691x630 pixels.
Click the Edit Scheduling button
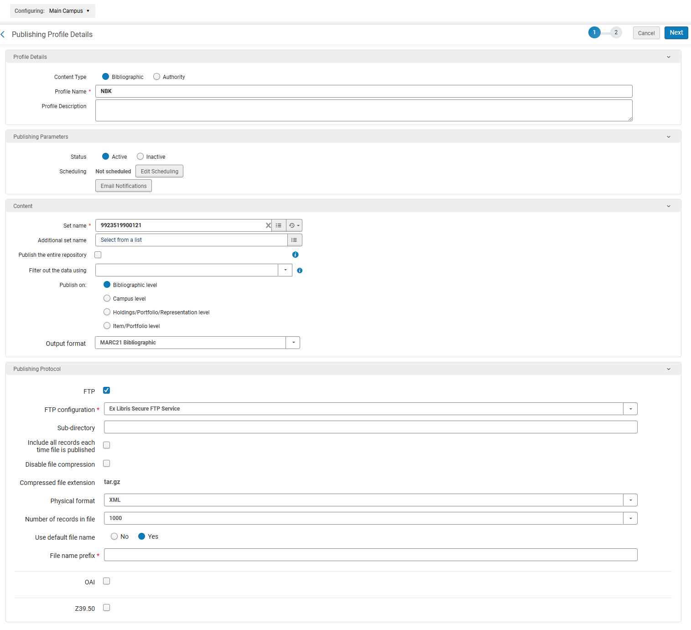tap(159, 172)
